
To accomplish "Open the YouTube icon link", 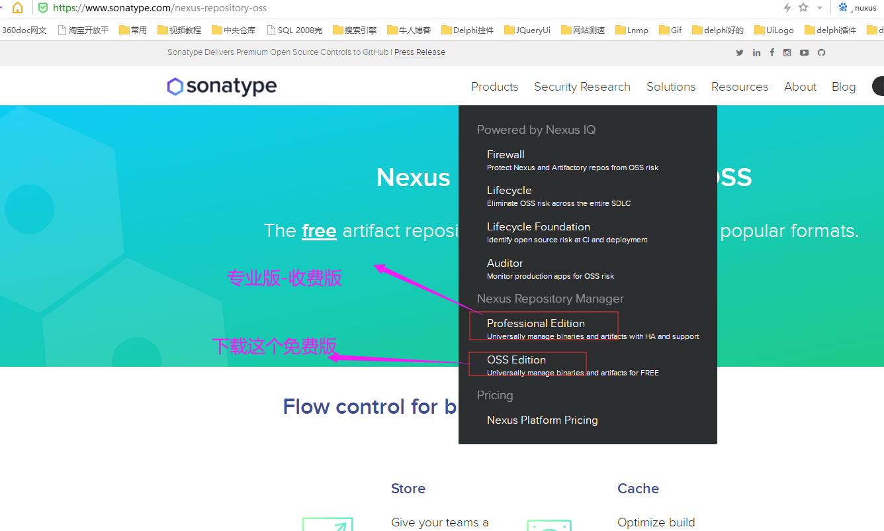I will click(804, 53).
